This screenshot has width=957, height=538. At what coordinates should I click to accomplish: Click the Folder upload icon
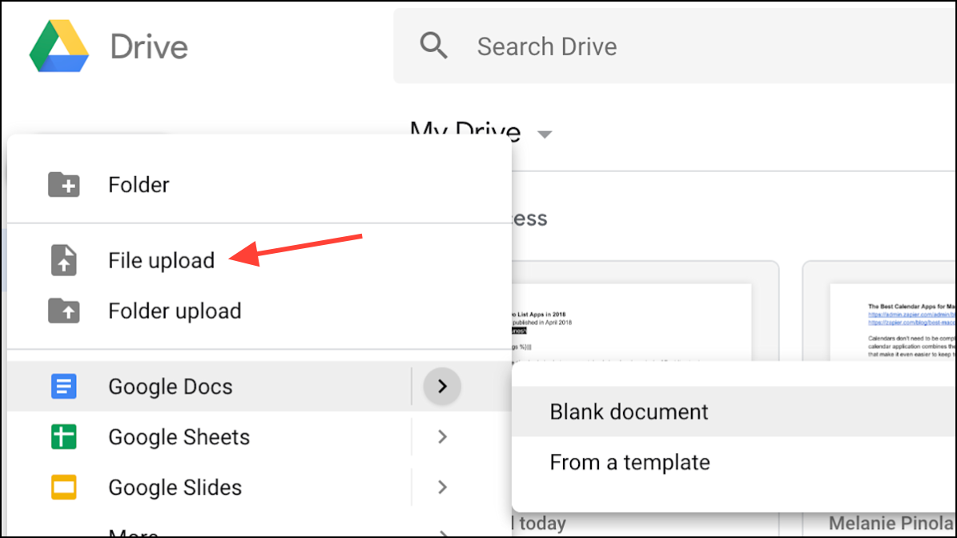[64, 311]
